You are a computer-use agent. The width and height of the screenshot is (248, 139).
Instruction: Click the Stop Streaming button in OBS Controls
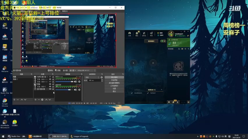coord(114,77)
